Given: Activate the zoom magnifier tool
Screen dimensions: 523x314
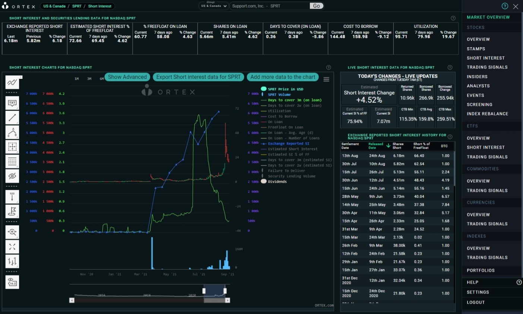Looking at the screenshot, I should (x=12, y=232).
